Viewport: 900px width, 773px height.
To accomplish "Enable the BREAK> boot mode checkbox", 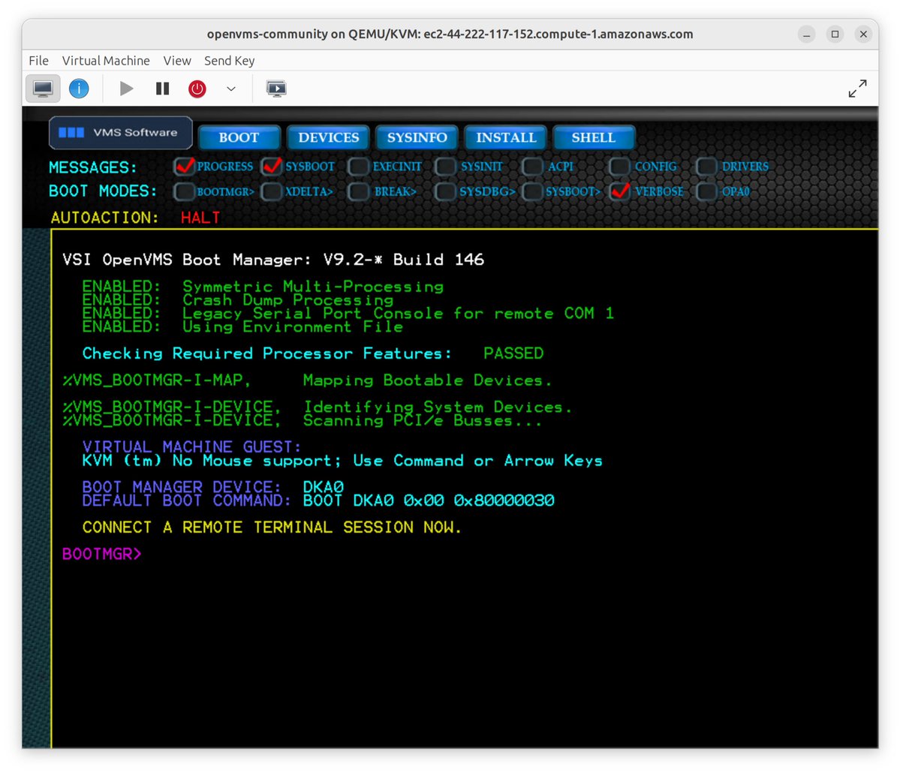I will pyautogui.click(x=358, y=191).
